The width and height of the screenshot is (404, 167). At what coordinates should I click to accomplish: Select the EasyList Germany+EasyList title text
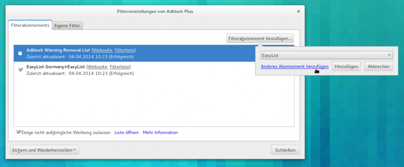tap(56, 67)
